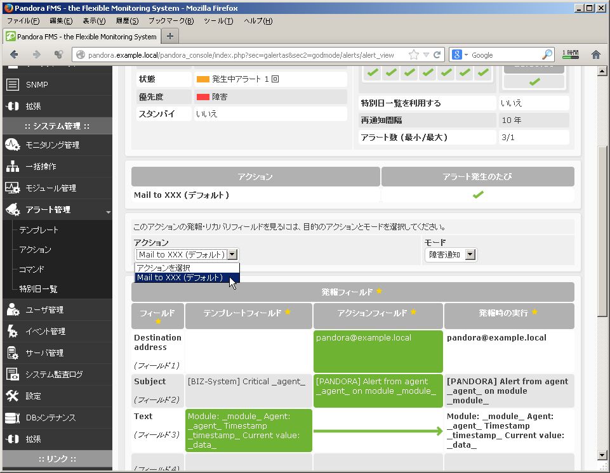The image size is (610, 473).
Task: Click the vertical scrollbar thumb
Action: coord(602,231)
